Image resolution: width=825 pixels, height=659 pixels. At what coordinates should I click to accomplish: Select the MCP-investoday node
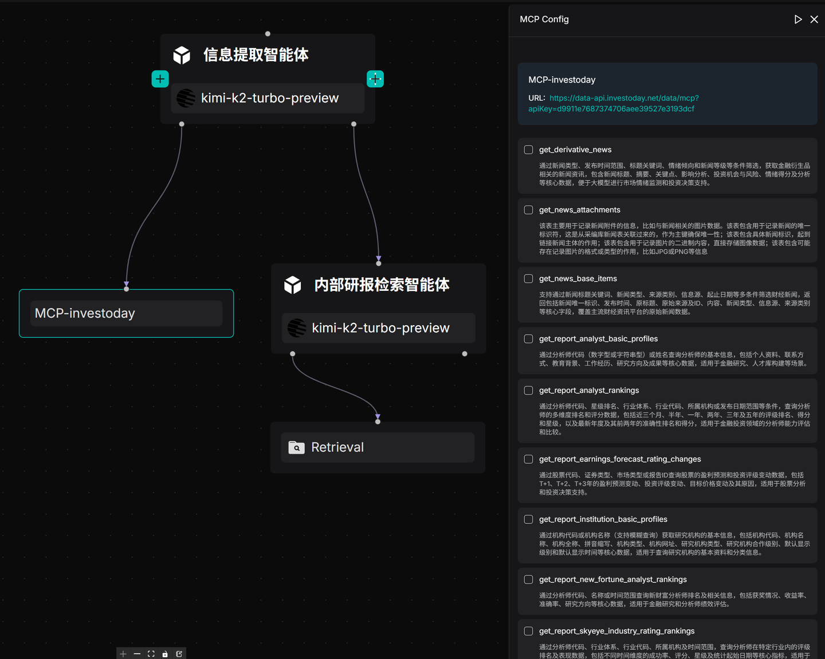pos(126,313)
